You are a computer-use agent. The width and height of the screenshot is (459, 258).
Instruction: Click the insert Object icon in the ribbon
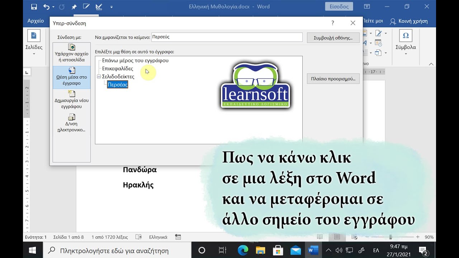coord(378,53)
